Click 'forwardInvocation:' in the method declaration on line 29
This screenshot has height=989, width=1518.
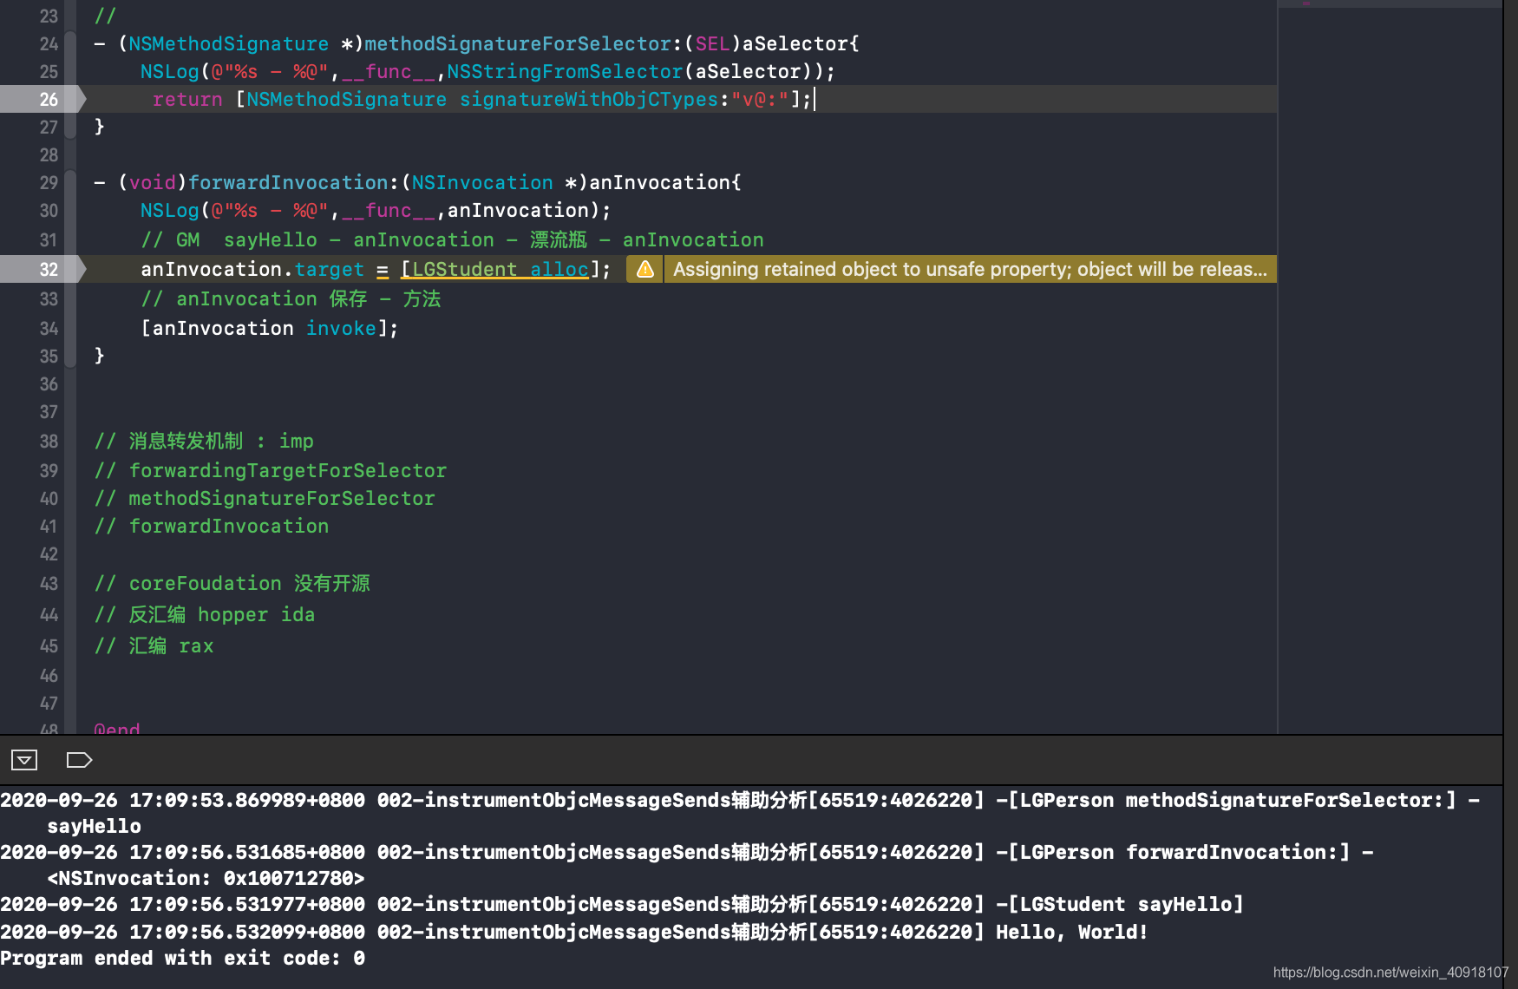point(293,182)
